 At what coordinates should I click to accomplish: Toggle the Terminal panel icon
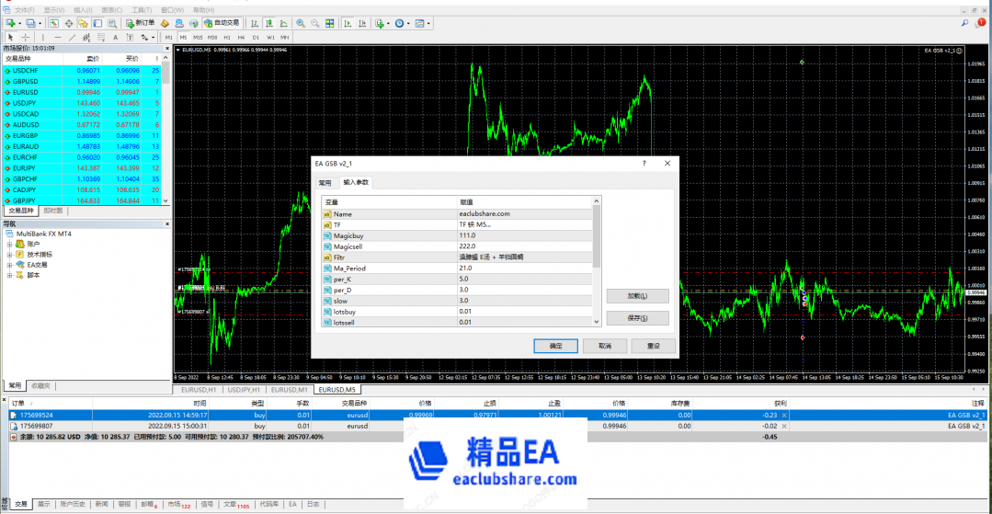[97, 23]
